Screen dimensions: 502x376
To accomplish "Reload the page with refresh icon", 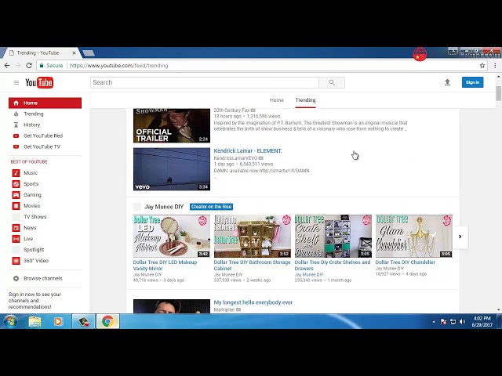I will click(x=29, y=66).
